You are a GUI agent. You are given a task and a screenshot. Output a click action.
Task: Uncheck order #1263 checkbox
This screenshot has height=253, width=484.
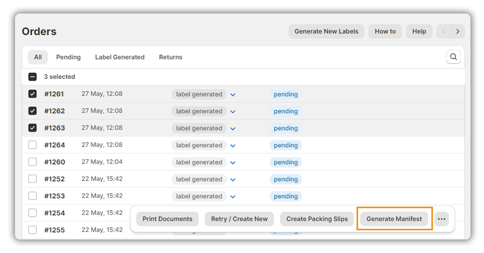[x=32, y=128]
